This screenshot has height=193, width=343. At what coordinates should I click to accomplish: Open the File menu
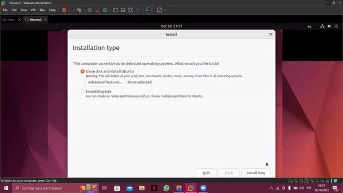coord(5,10)
